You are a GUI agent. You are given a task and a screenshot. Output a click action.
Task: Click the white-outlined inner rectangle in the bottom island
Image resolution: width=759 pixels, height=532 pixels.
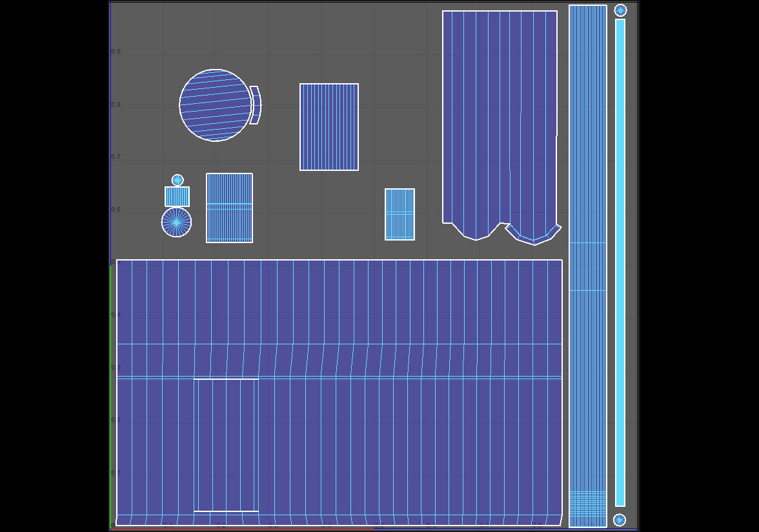(x=226, y=445)
